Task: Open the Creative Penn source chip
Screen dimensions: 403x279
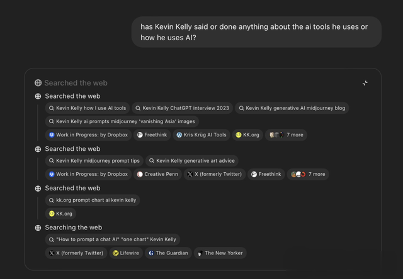Action: 157,175
